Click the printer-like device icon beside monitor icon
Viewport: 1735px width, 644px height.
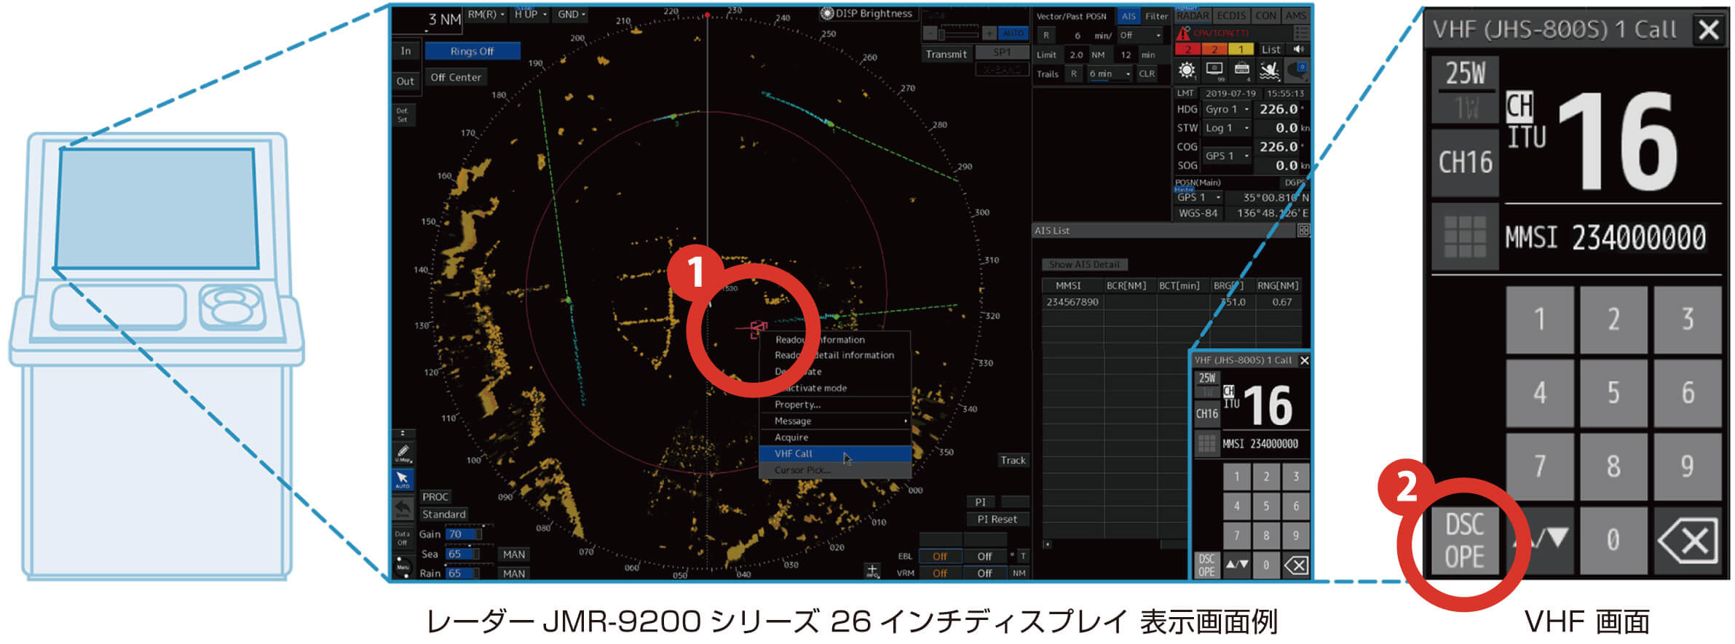pos(1242,71)
